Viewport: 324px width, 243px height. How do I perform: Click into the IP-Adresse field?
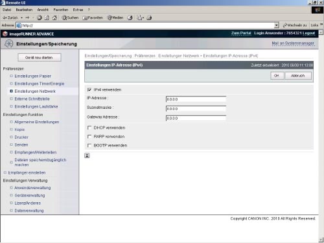(x=196, y=99)
